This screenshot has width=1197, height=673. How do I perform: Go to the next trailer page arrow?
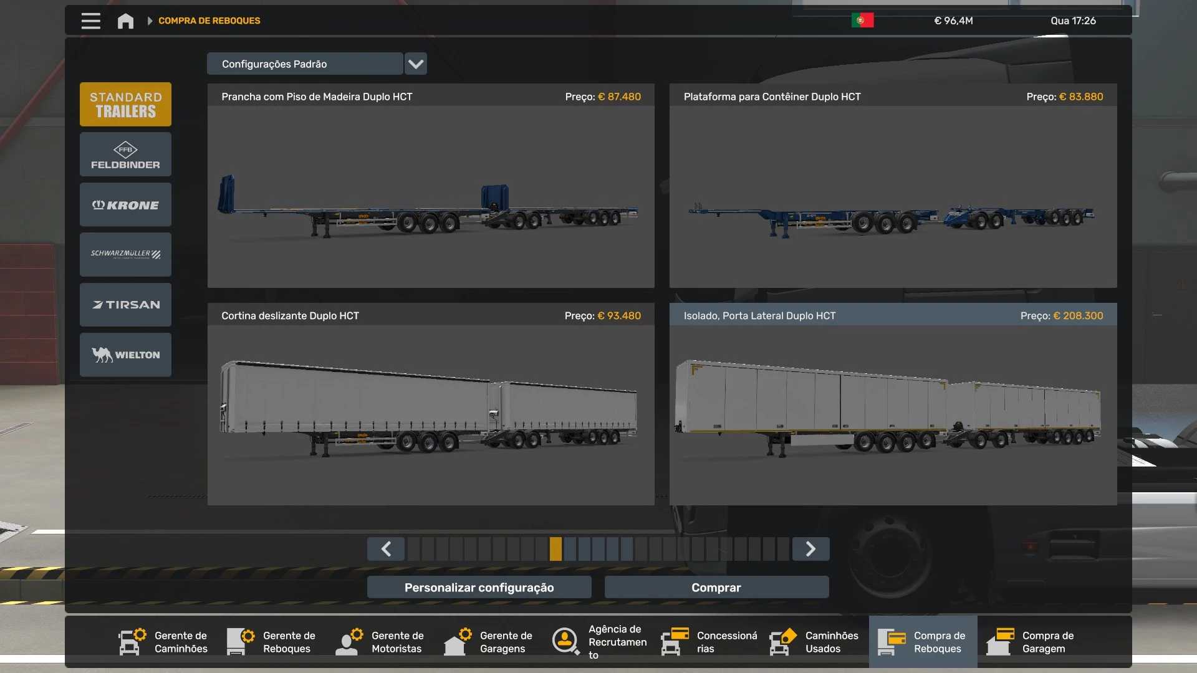point(810,549)
